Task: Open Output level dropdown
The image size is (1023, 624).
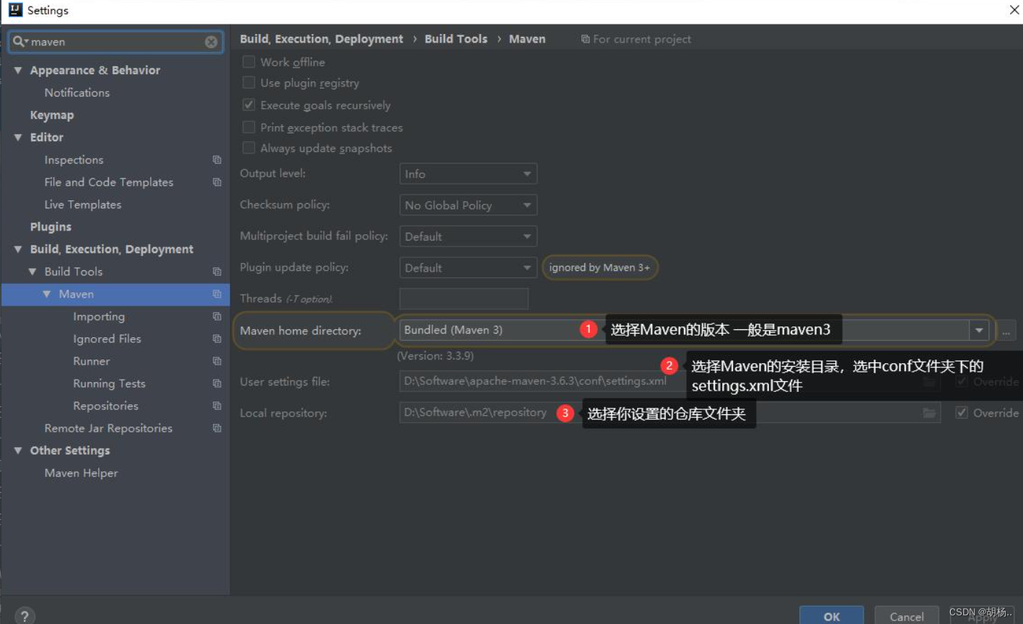Action: tap(468, 174)
